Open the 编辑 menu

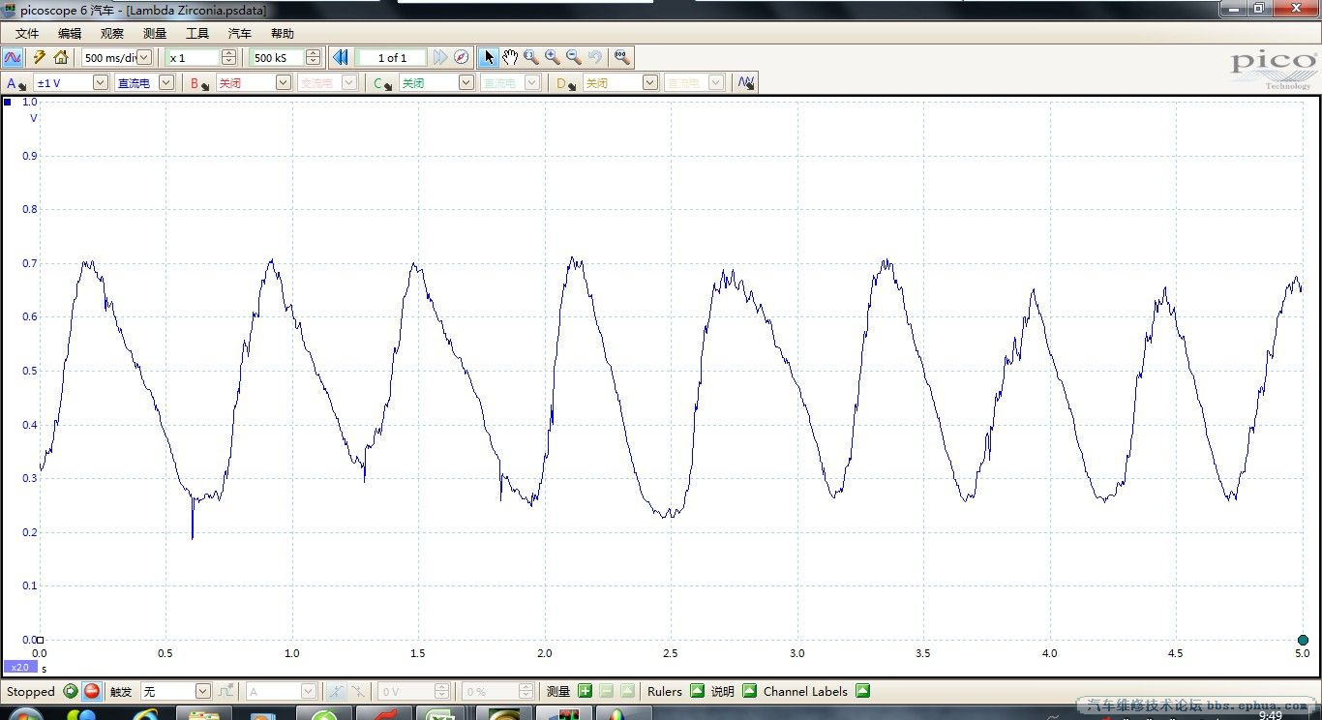pyautogui.click(x=70, y=33)
